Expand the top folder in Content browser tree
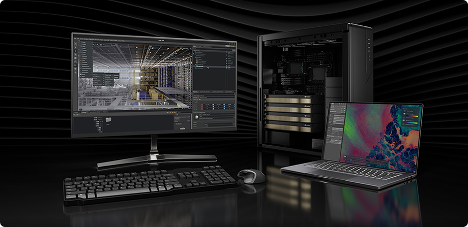468x227 pixels. point(94,119)
